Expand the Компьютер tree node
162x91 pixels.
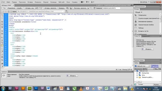pyautogui.click(x=137, y=73)
